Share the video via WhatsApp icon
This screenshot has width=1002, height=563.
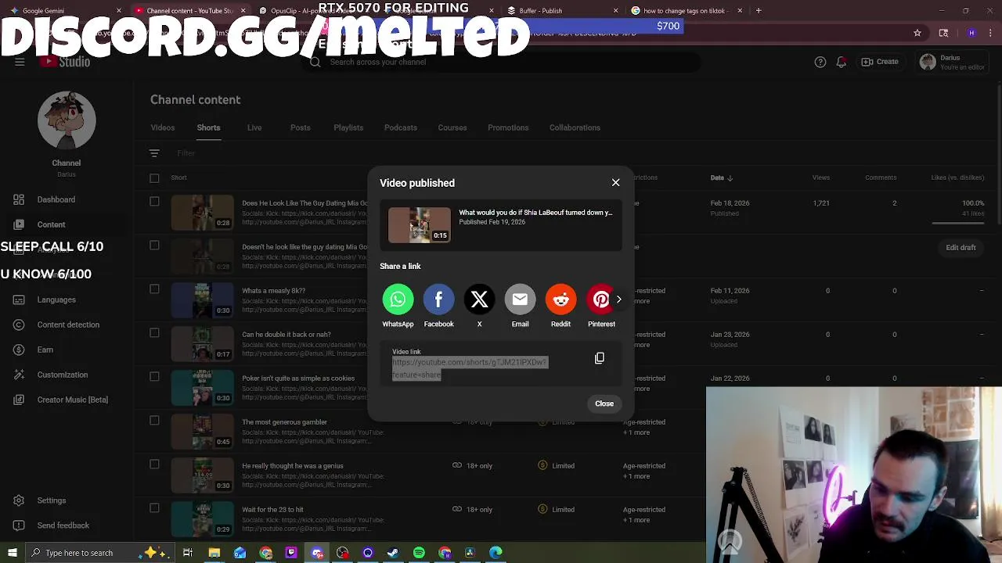tap(398, 299)
